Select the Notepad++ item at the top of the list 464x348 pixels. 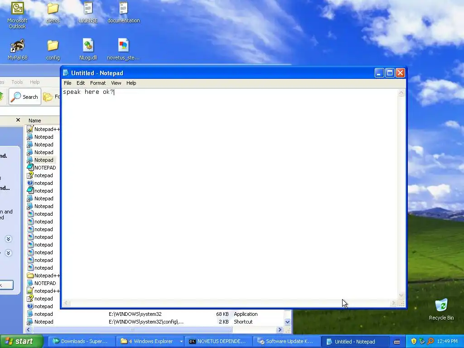tap(43, 129)
